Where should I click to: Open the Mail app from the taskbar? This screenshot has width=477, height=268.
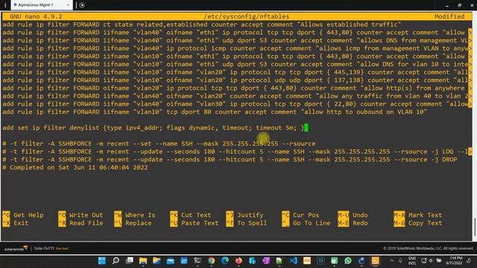click(171, 261)
